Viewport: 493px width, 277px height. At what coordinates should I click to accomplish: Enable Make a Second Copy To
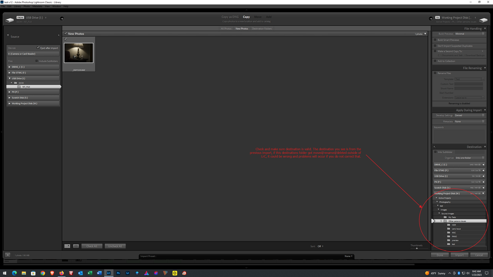435,51
